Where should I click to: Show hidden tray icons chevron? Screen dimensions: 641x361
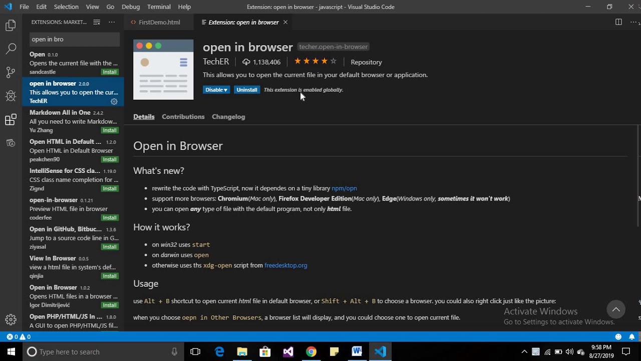pyautogui.click(x=524, y=351)
